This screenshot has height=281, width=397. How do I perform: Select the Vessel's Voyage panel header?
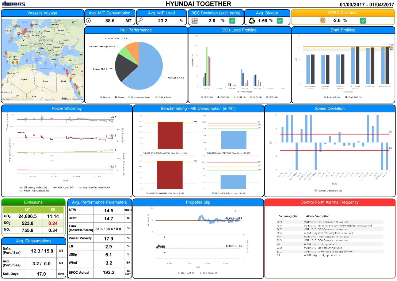point(42,13)
